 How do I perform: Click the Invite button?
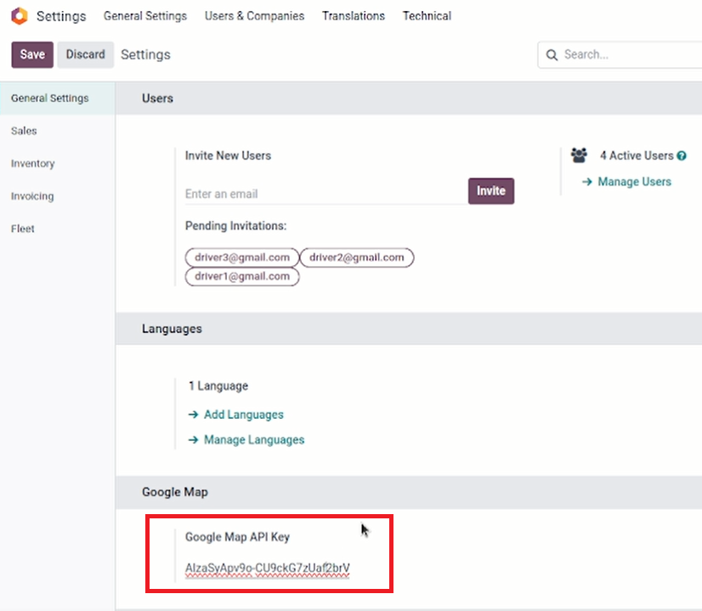coord(490,191)
